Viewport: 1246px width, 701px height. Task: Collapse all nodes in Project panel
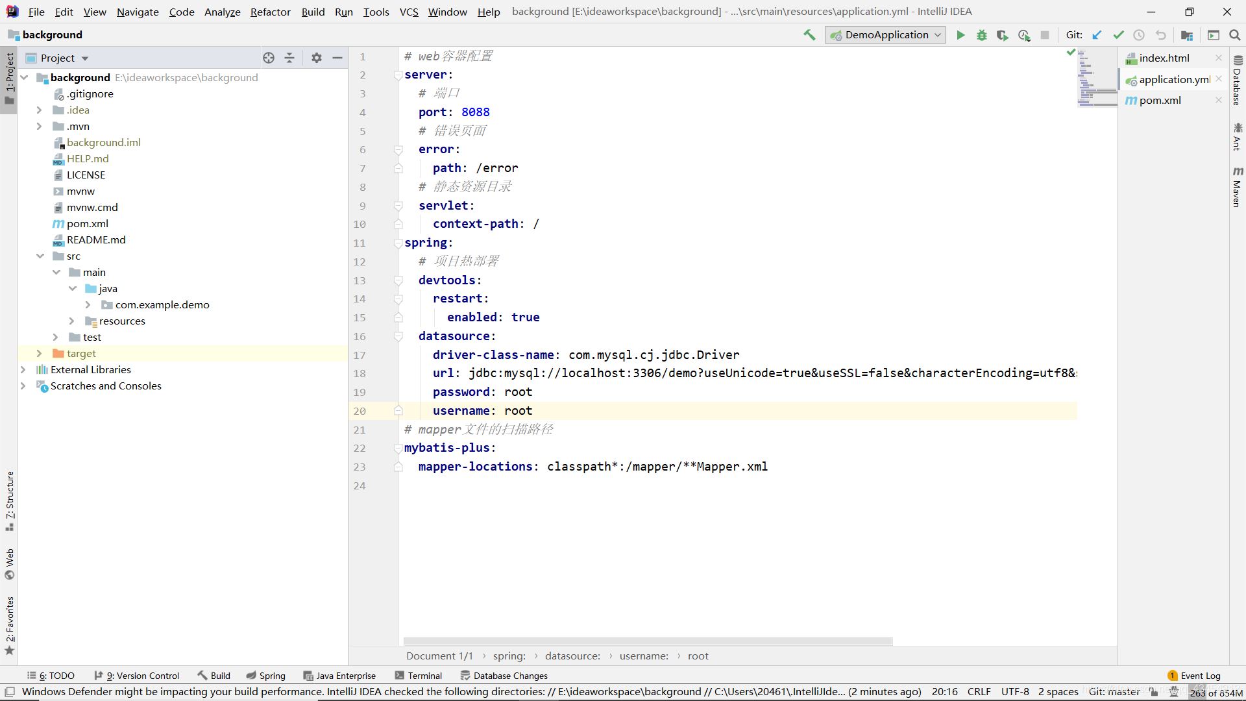click(289, 58)
